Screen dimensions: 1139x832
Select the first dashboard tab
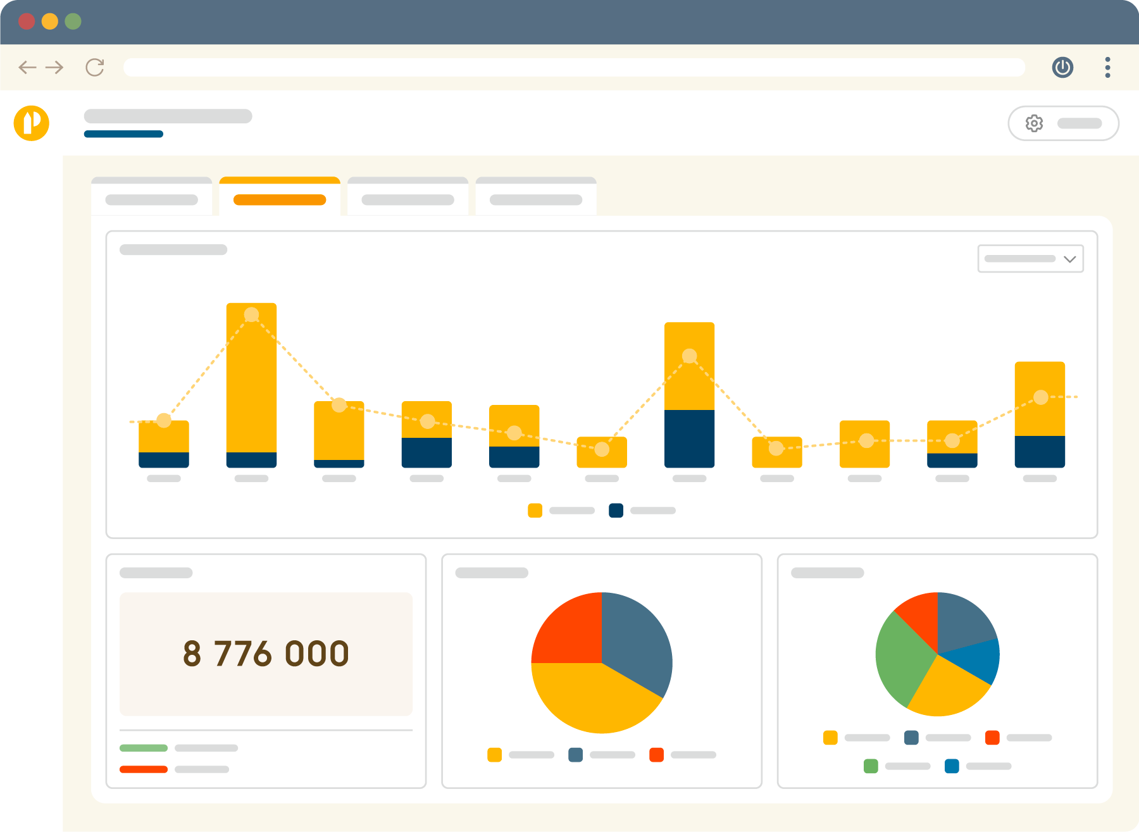[x=152, y=199]
